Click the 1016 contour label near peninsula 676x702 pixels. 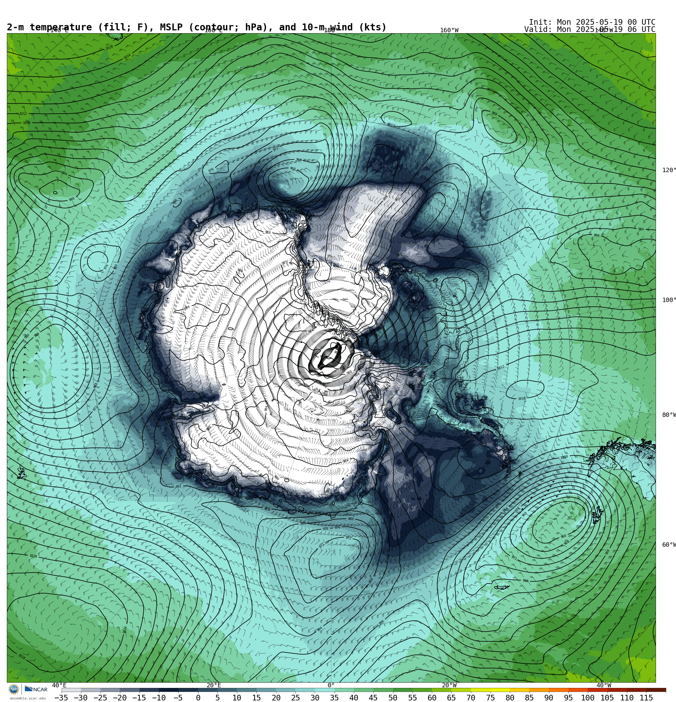pyautogui.click(x=522, y=399)
